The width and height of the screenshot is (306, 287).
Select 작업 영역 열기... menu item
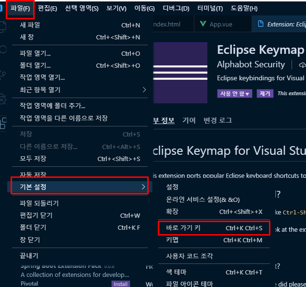point(80,77)
